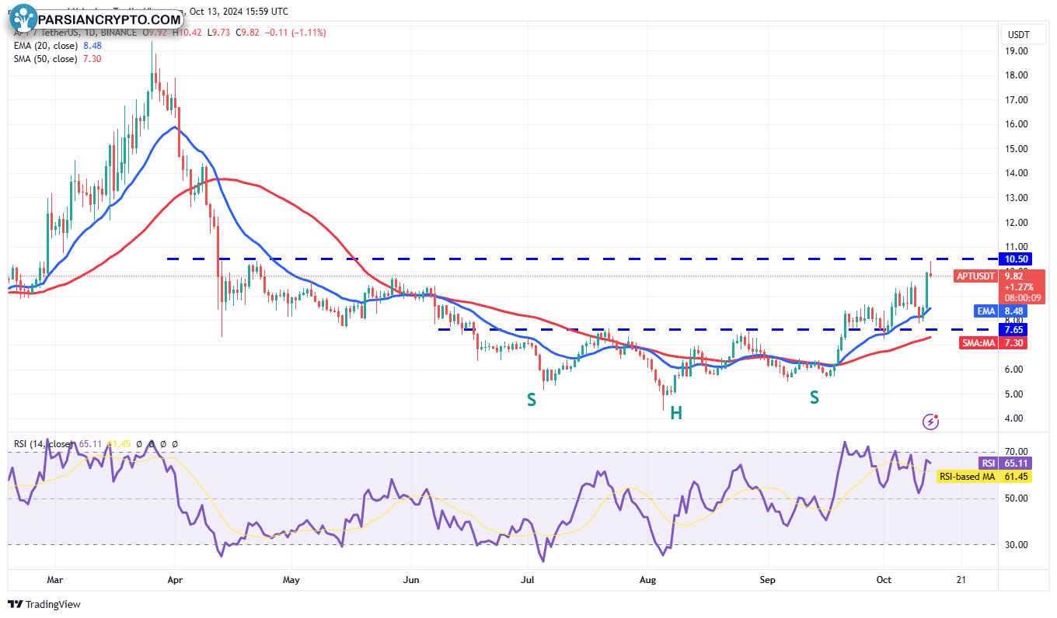Click 19.00 on the price scale
1057x618 pixels.
click(x=1017, y=51)
